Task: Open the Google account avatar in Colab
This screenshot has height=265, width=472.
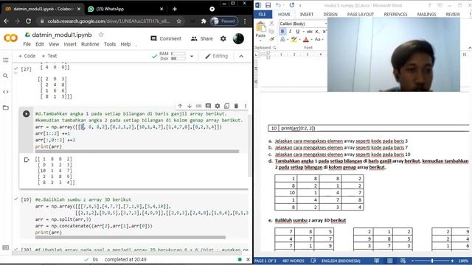Action: [x=238, y=38]
